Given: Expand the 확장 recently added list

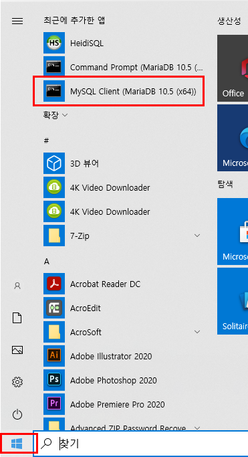Looking at the screenshot, I should click(55, 115).
